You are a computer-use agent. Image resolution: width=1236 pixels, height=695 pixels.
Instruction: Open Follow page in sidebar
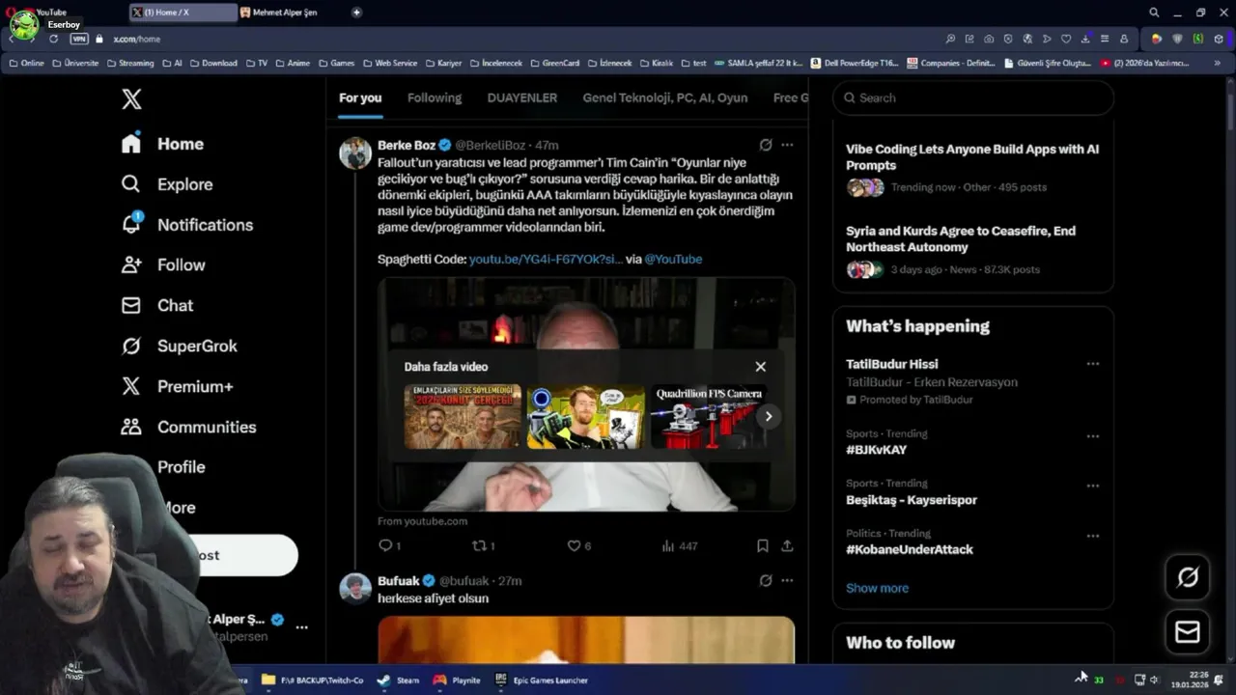coord(162,264)
